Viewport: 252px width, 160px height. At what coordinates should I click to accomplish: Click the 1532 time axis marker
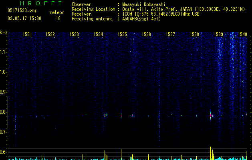50,34
